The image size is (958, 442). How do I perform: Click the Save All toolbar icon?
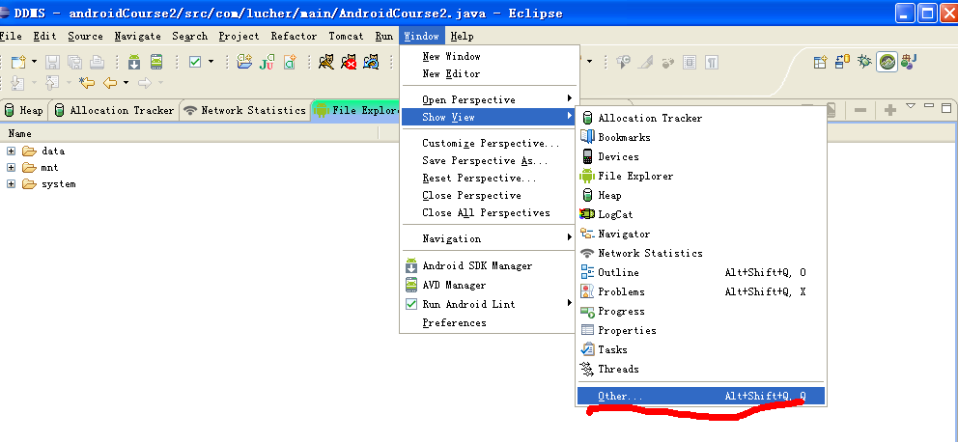tap(74, 62)
